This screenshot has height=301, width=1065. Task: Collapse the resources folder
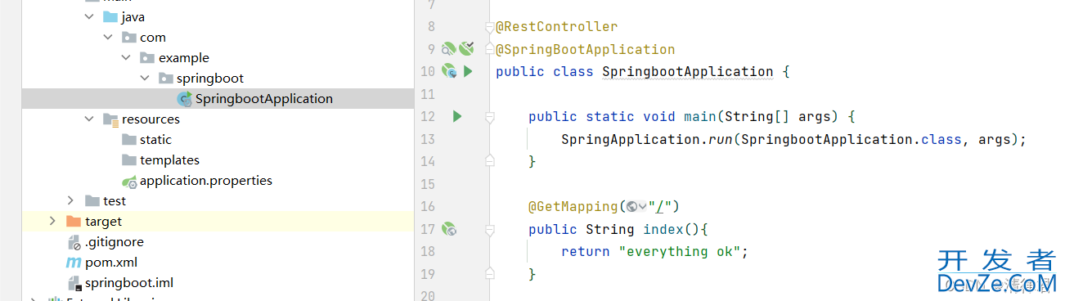[89, 119]
